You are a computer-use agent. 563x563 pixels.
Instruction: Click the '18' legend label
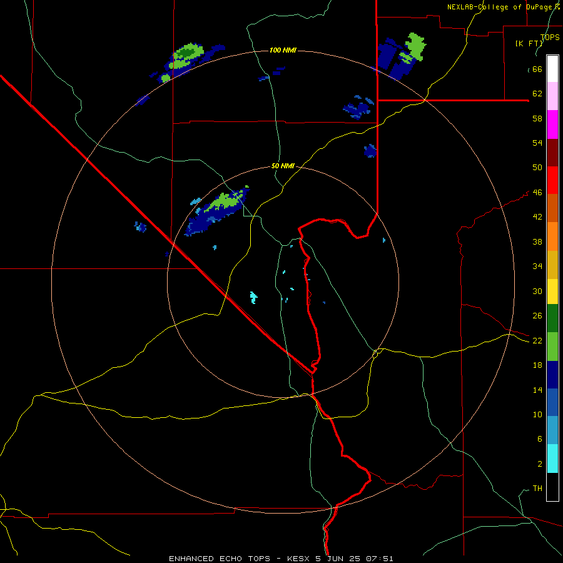[x=537, y=365]
